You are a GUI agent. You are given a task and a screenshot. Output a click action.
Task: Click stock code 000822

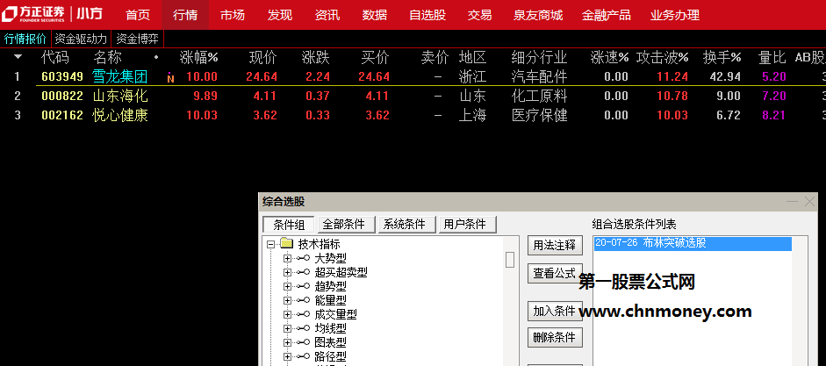pos(62,96)
